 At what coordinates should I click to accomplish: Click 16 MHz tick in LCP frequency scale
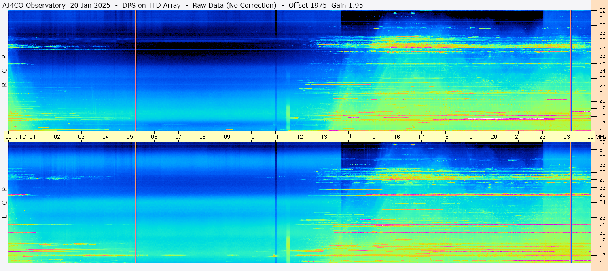click(x=602, y=263)
